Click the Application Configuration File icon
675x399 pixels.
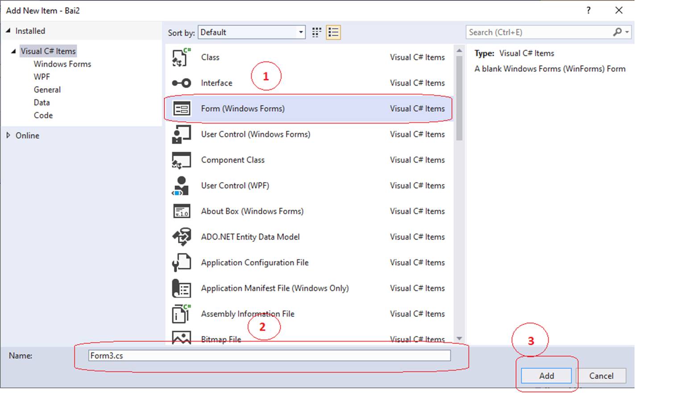[x=181, y=262]
